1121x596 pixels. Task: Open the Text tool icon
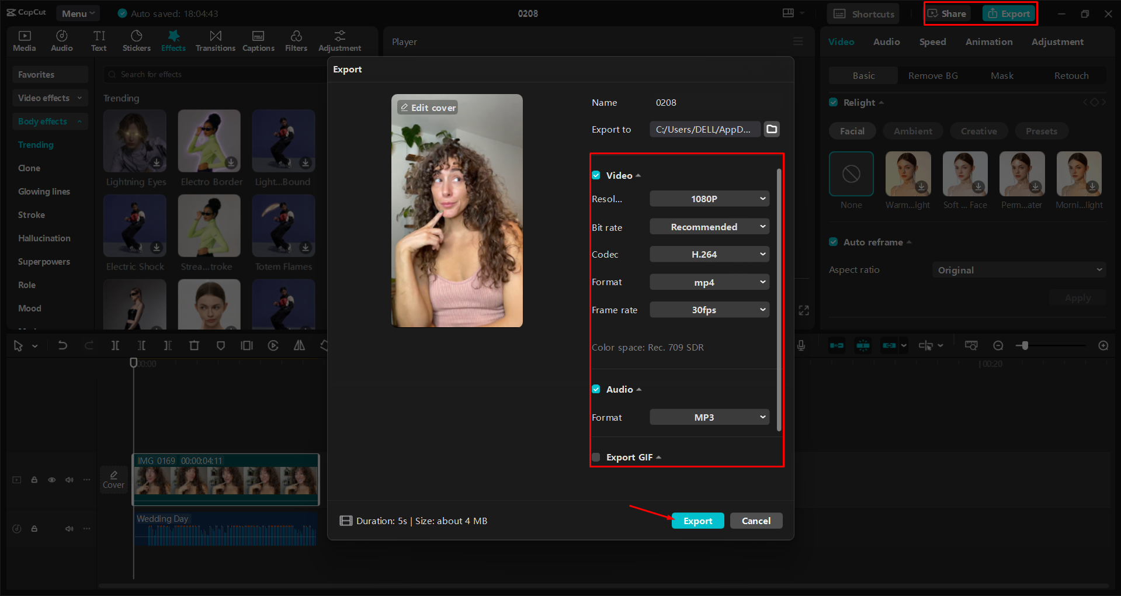[99, 41]
